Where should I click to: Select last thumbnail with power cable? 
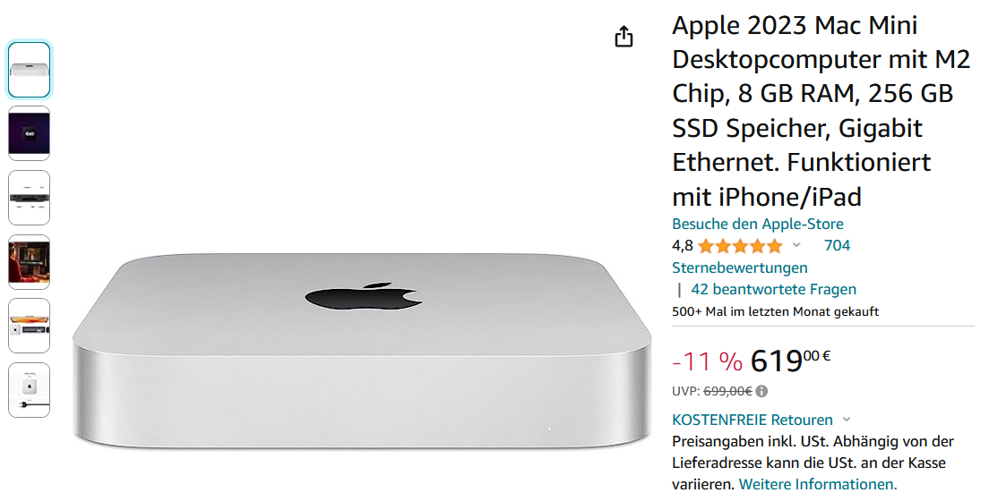30,390
